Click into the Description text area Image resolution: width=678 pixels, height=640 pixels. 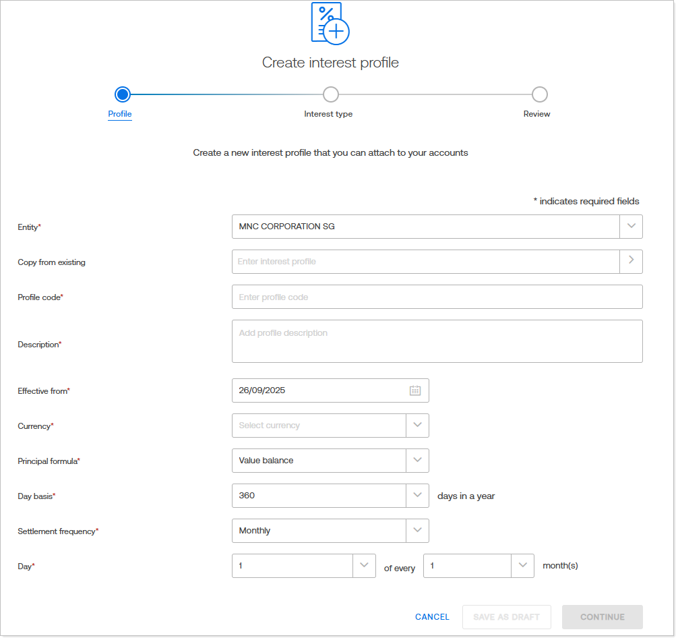coord(437,341)
